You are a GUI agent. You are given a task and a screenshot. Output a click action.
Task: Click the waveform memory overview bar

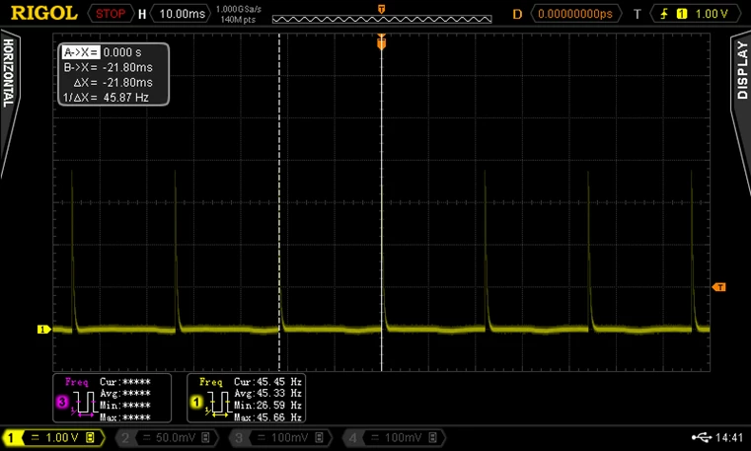click(x=382, y=19)
